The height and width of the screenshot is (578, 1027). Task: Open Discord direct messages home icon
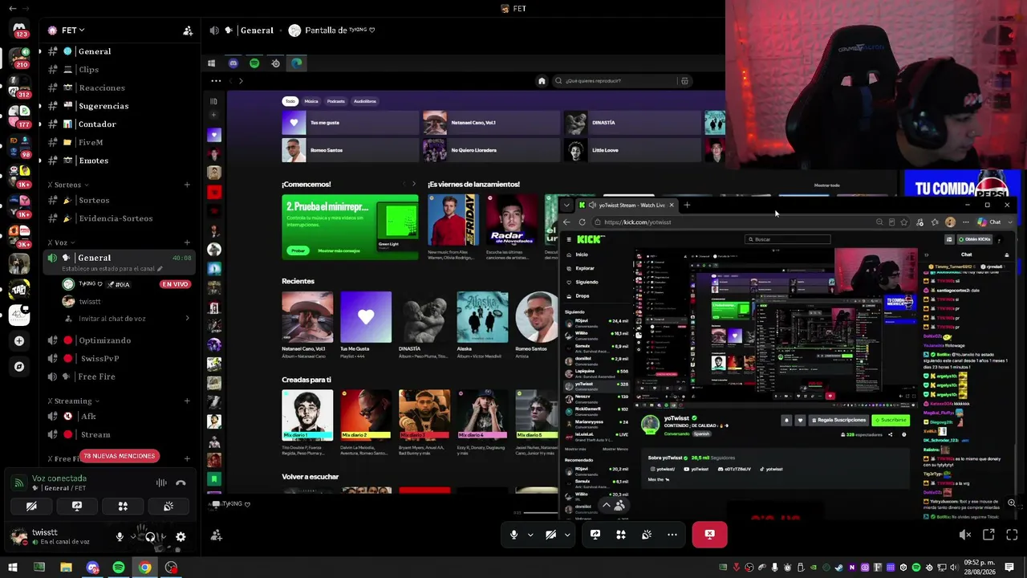pyautogui.click(x=19, y=30)
